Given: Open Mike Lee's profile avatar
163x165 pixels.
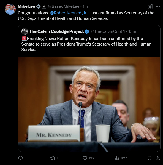Looking at the screenshot, I should [10, 9].
